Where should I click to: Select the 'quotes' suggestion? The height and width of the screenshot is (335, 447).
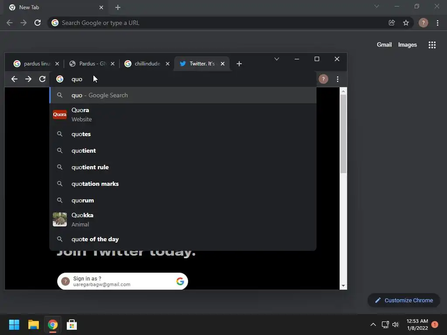[183, 134]
